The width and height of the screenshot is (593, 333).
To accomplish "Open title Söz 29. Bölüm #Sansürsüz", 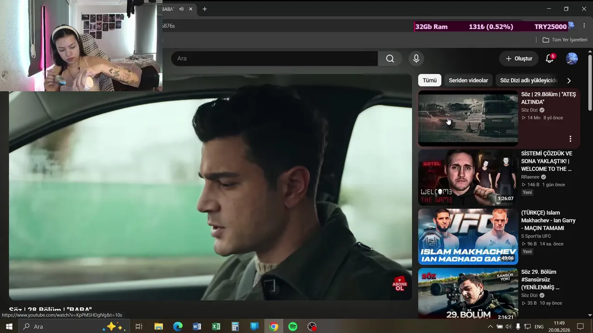I will click(540, 280).
